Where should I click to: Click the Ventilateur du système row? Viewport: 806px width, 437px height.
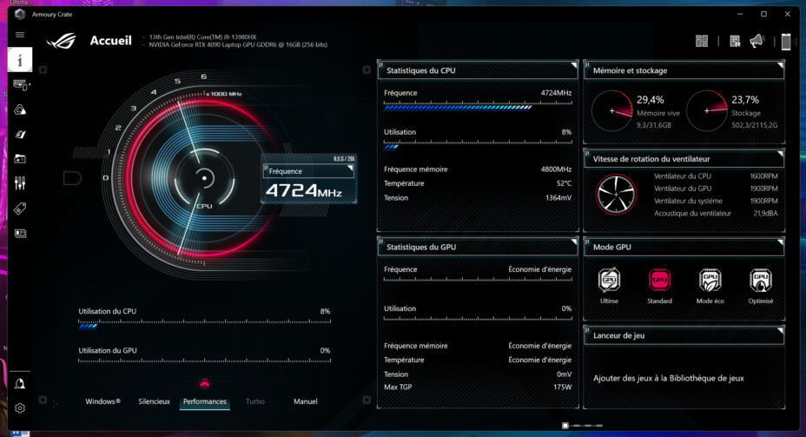pyautogui.click(x=716, y=201)
